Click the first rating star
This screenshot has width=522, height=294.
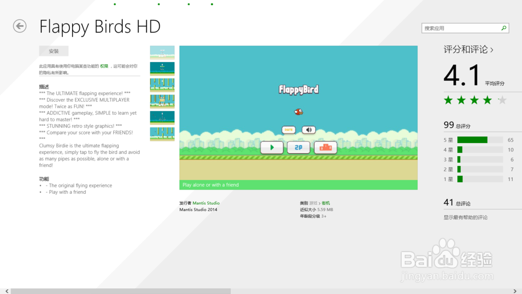pos(448,100)
